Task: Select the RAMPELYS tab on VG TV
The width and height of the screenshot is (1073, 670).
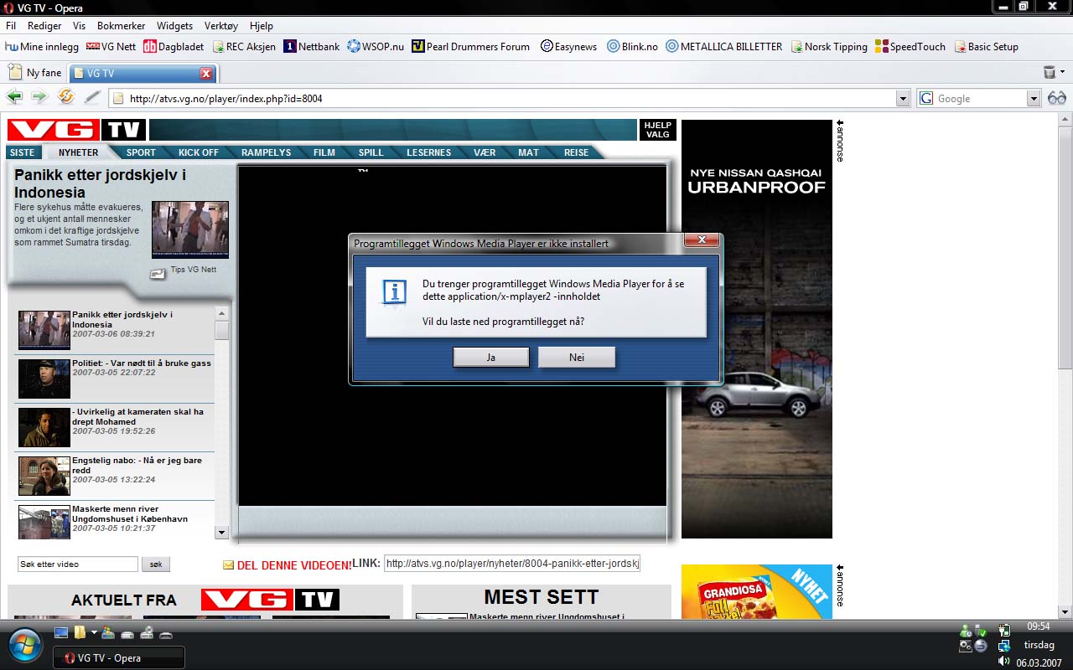Action: tap(266, 152)
